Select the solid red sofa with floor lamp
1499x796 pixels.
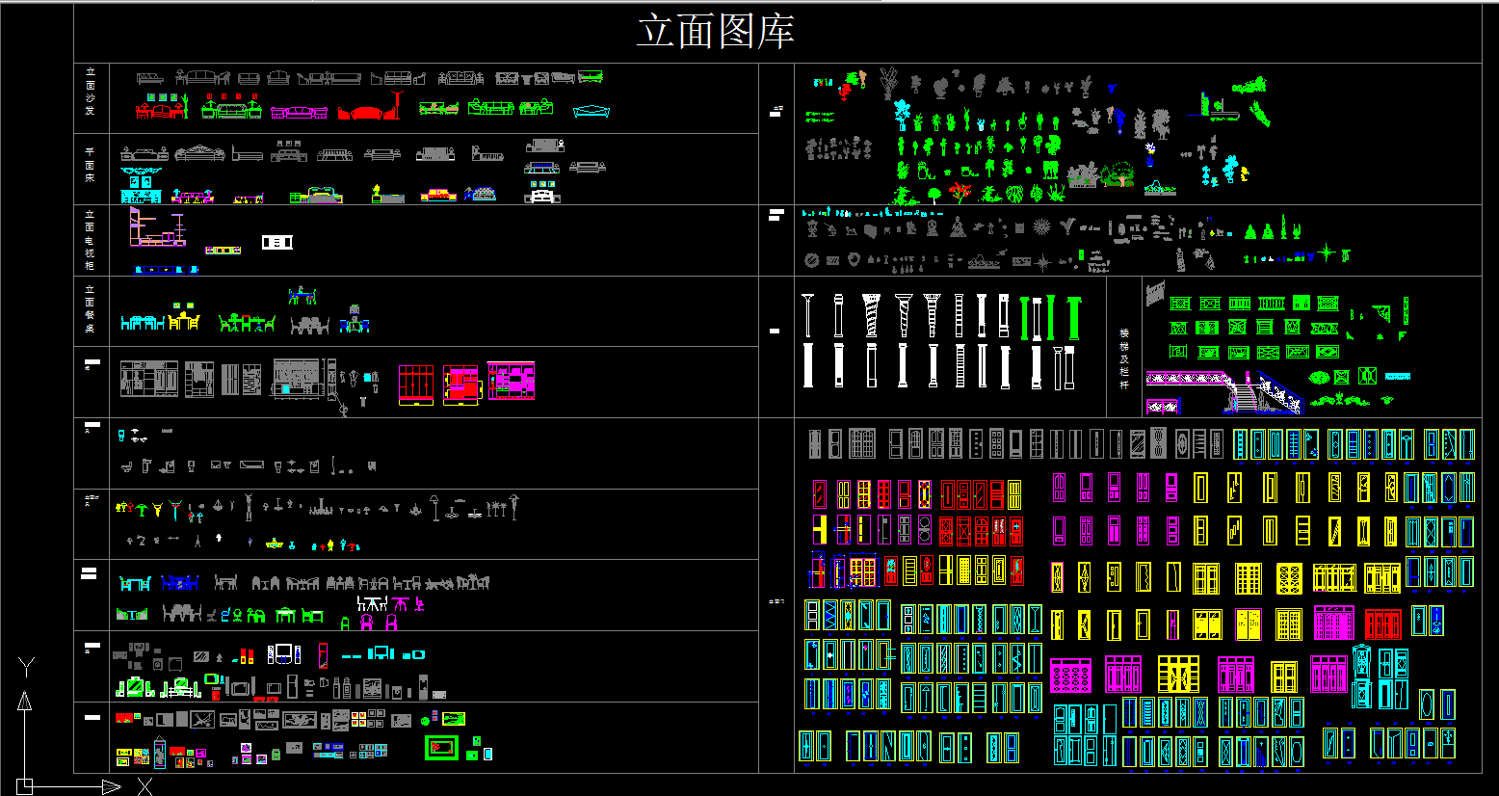pos(369,111)
